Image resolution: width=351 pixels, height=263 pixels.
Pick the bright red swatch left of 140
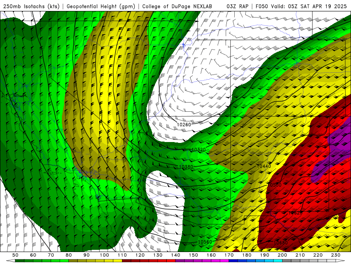tap(171, 260)
